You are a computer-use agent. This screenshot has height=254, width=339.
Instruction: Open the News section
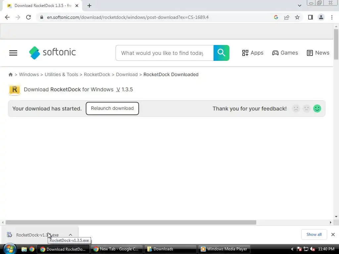coord(318,53)
